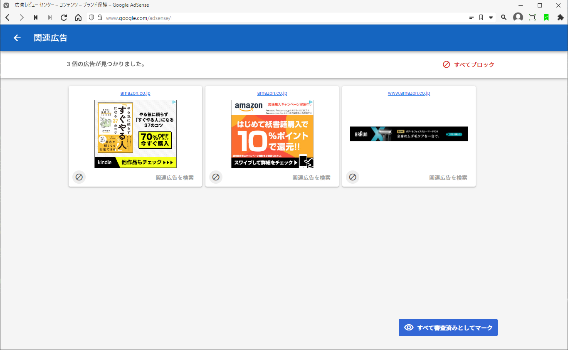Viewport: 568px width, 350px height.
Task: Open the user profile avatar
Action: [518, 17]
